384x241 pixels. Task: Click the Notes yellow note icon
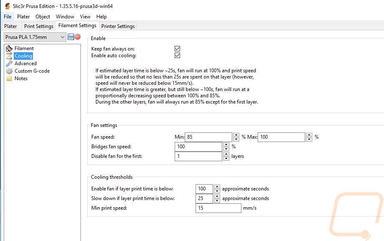coord(9,79)
